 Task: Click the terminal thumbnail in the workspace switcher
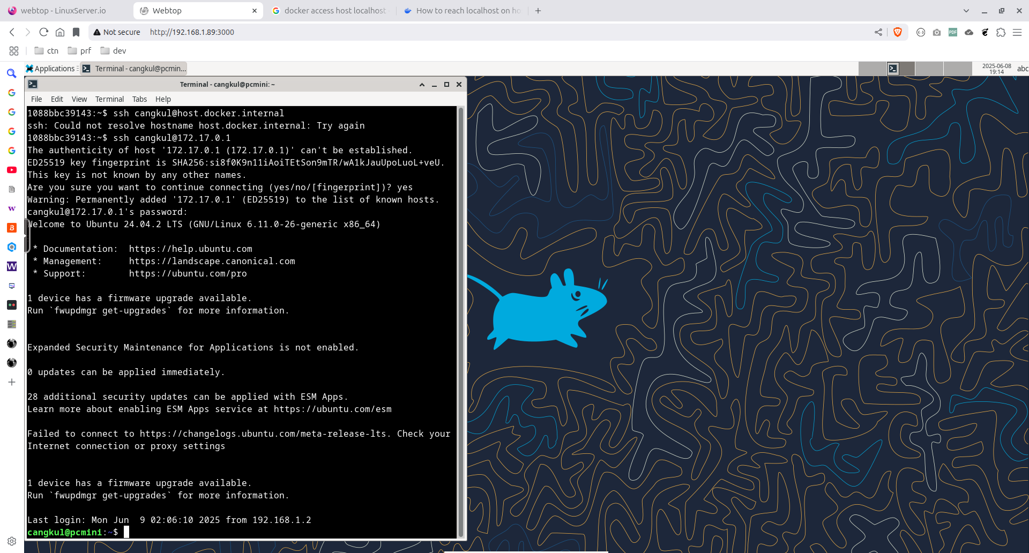893,69
